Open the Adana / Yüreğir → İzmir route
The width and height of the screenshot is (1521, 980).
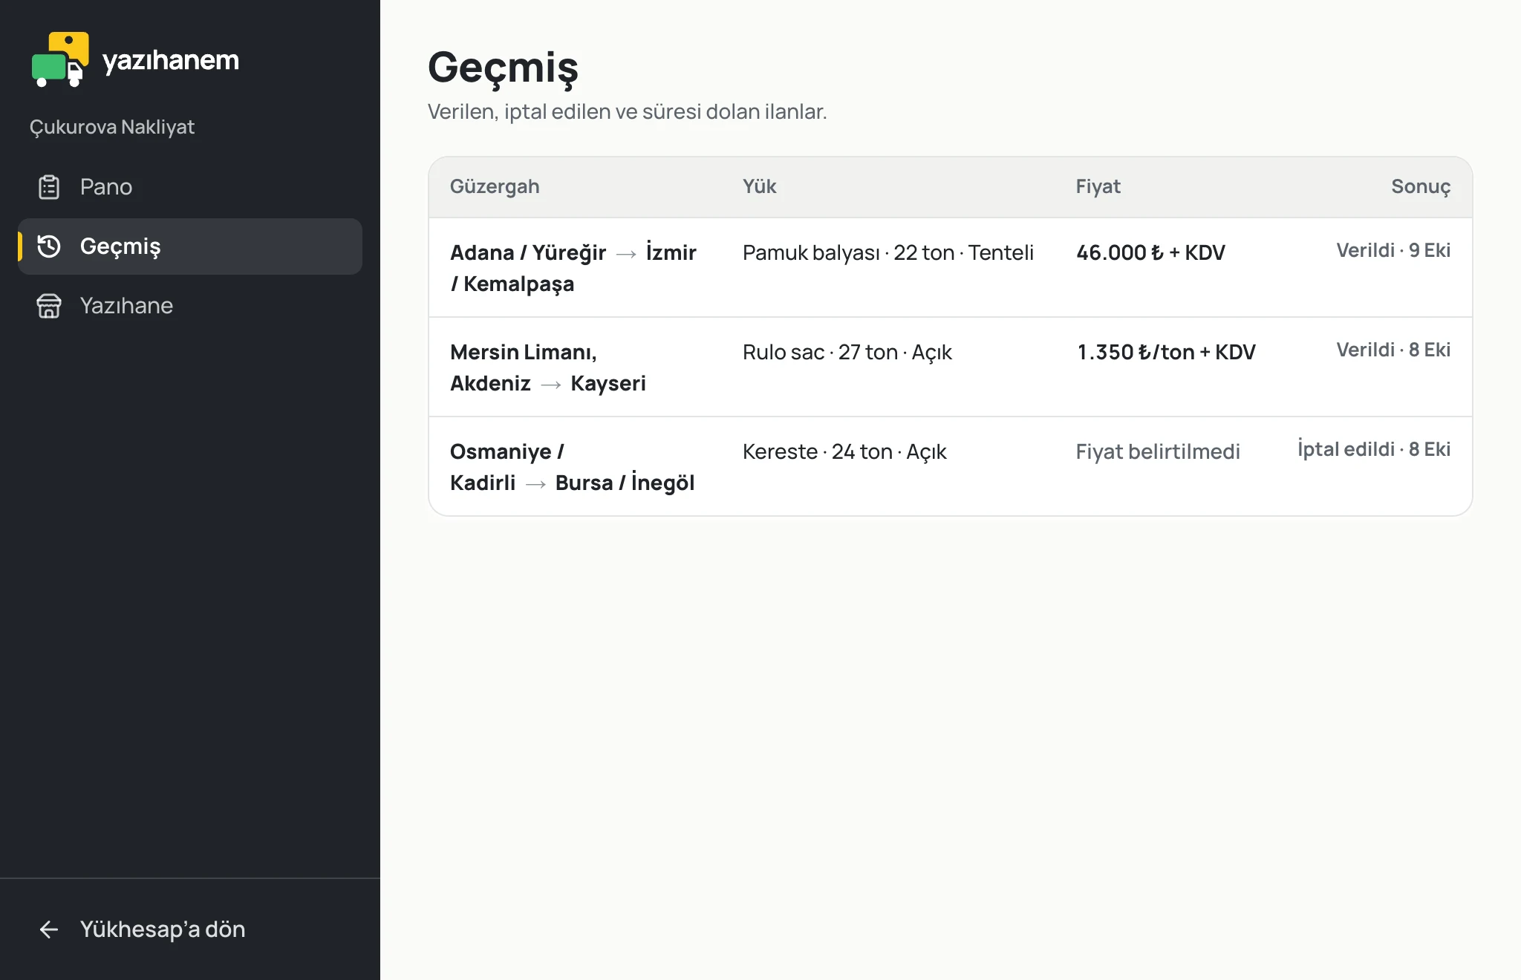tap(574, 268)
